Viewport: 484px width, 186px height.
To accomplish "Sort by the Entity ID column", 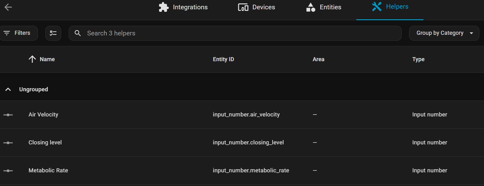I will (x=223, y=59).
